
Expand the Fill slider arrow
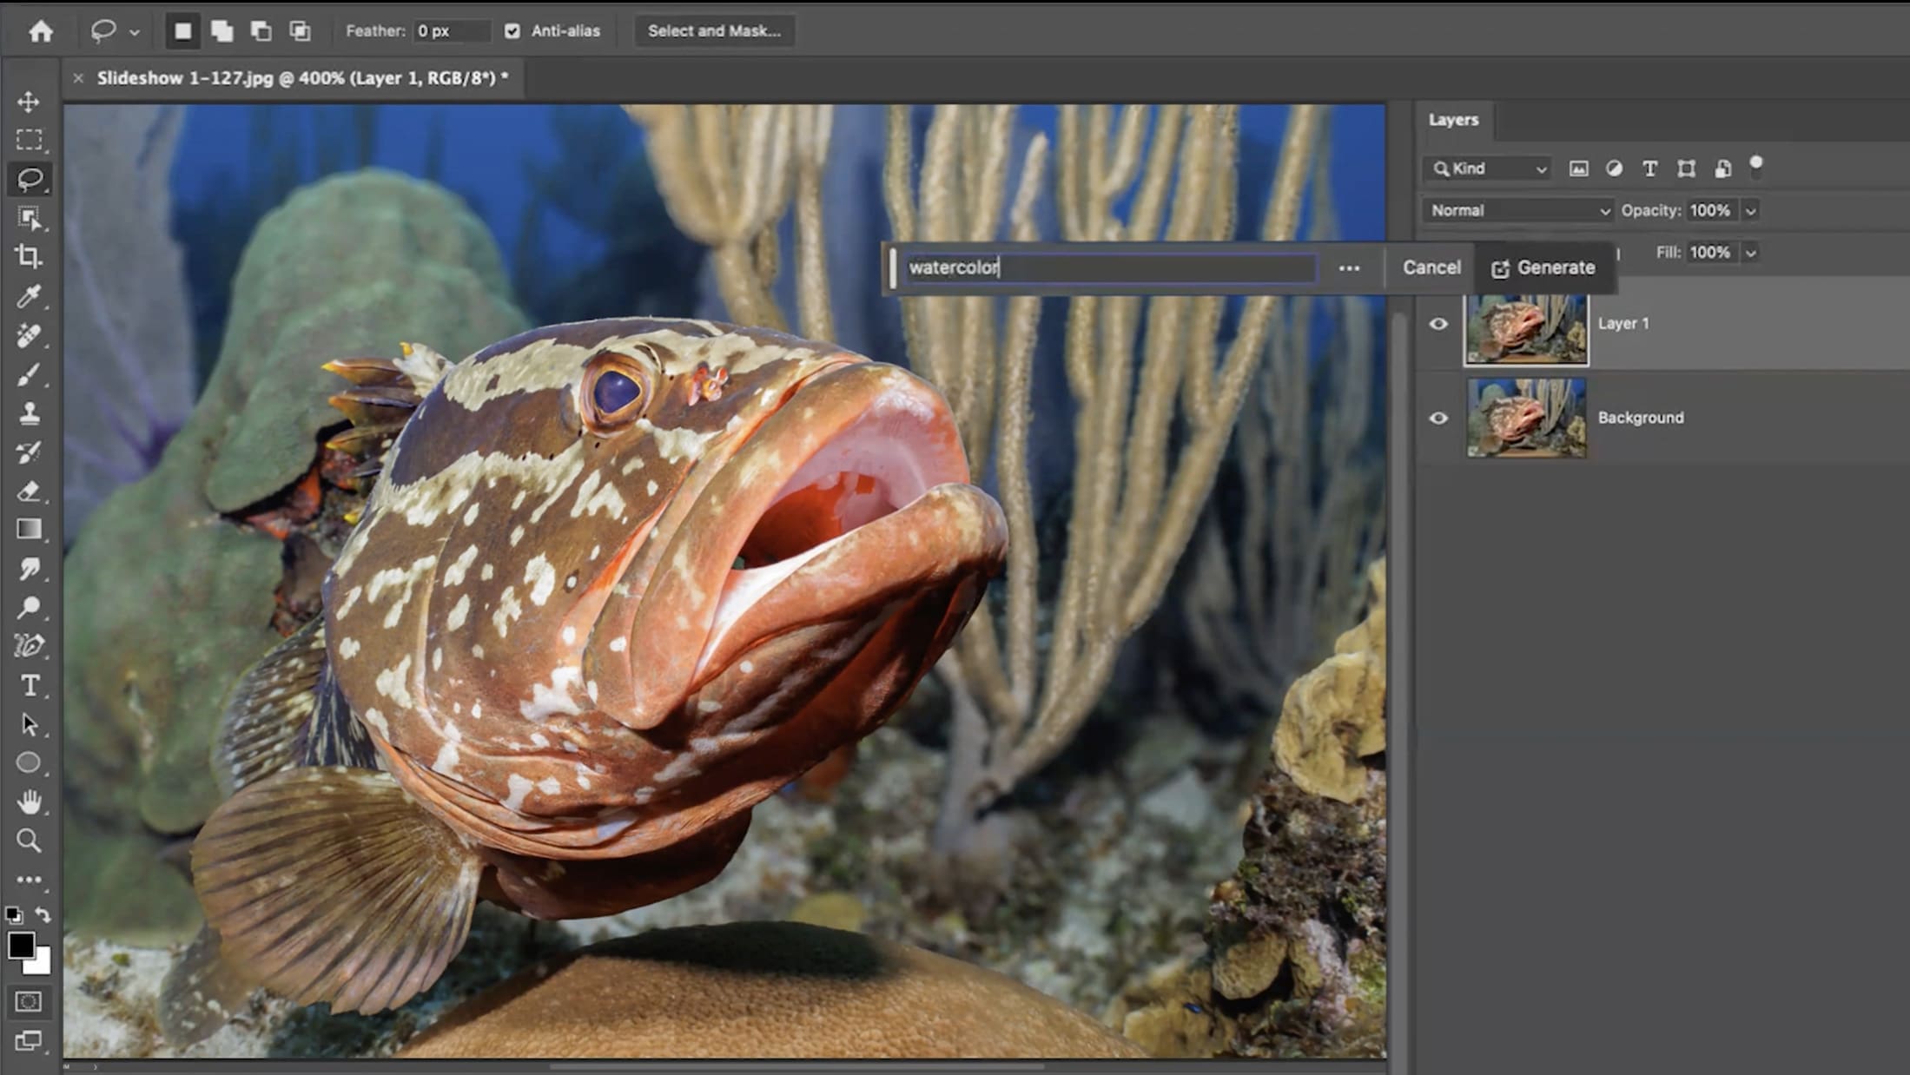(1750, 253)
